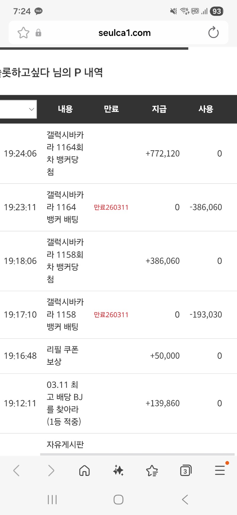
Task: Open Android recent apps button
Action: point(52,500)
